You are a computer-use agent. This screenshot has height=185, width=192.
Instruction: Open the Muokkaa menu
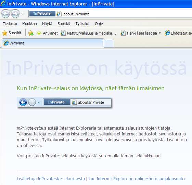click(29, 24)
